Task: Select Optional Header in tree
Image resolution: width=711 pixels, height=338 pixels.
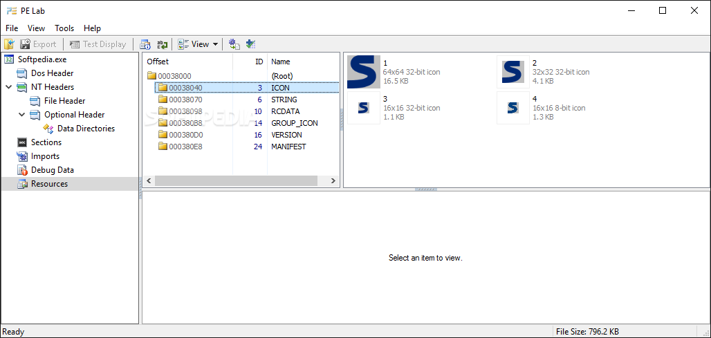Action: click(x=75, y=115)
